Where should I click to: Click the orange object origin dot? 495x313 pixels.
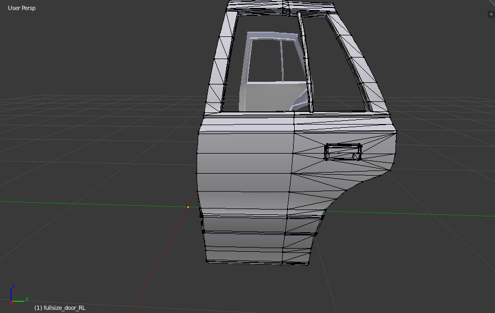click(188, 207)
